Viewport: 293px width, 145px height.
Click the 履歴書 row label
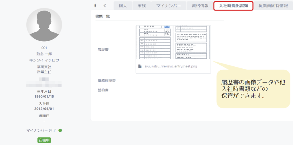(103, 50)
